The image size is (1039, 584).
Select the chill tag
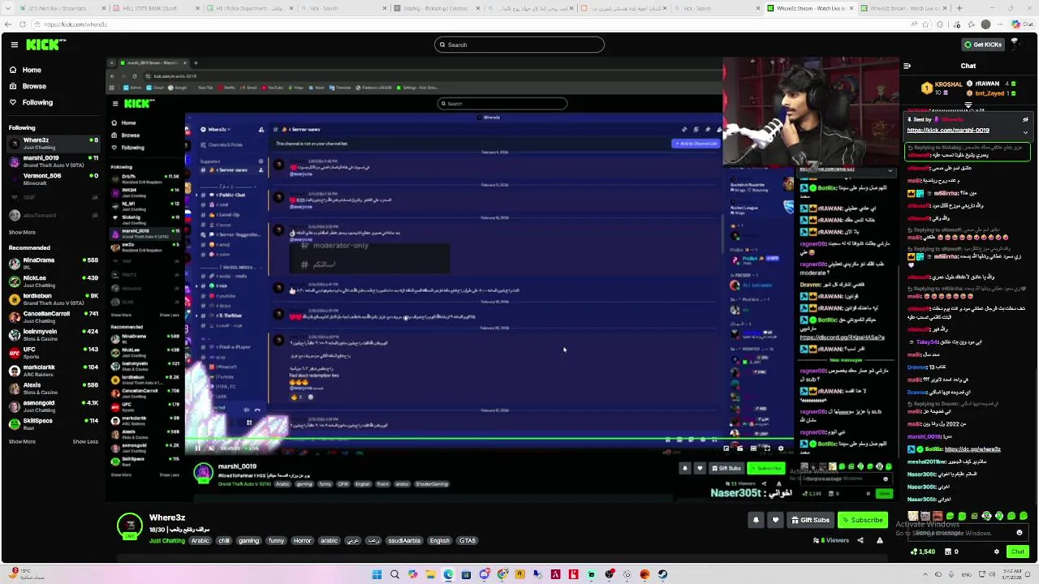224,540
